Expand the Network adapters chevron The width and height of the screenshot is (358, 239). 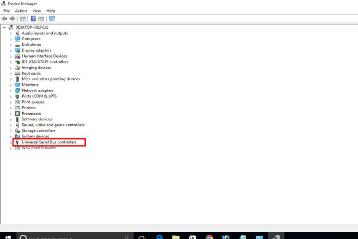click(x=11, y=91)
